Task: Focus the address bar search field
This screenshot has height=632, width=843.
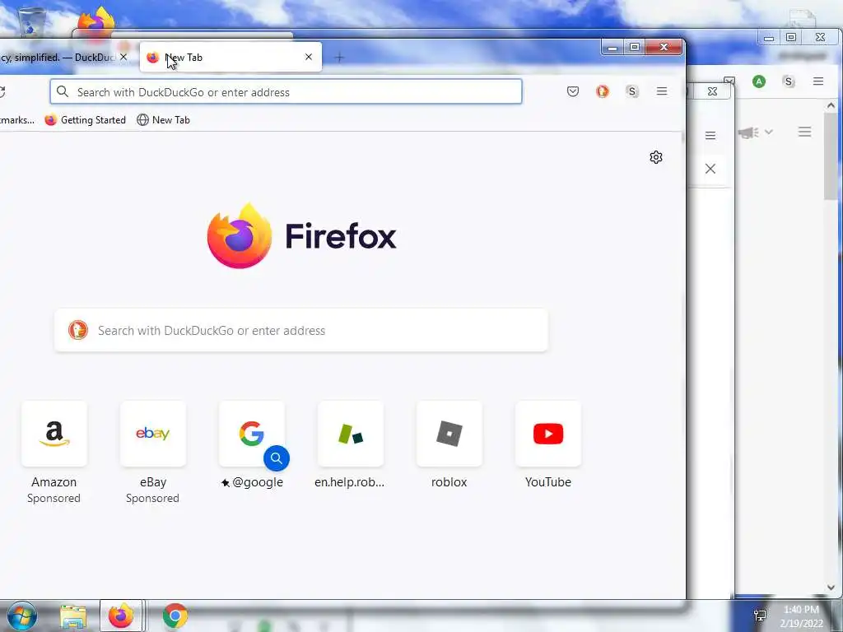Action: (286, 92)
